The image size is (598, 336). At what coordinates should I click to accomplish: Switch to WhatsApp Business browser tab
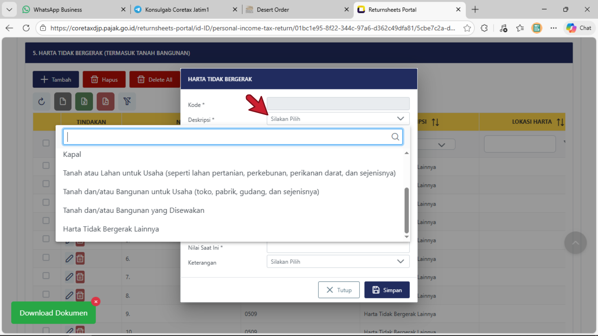(58, 10)
